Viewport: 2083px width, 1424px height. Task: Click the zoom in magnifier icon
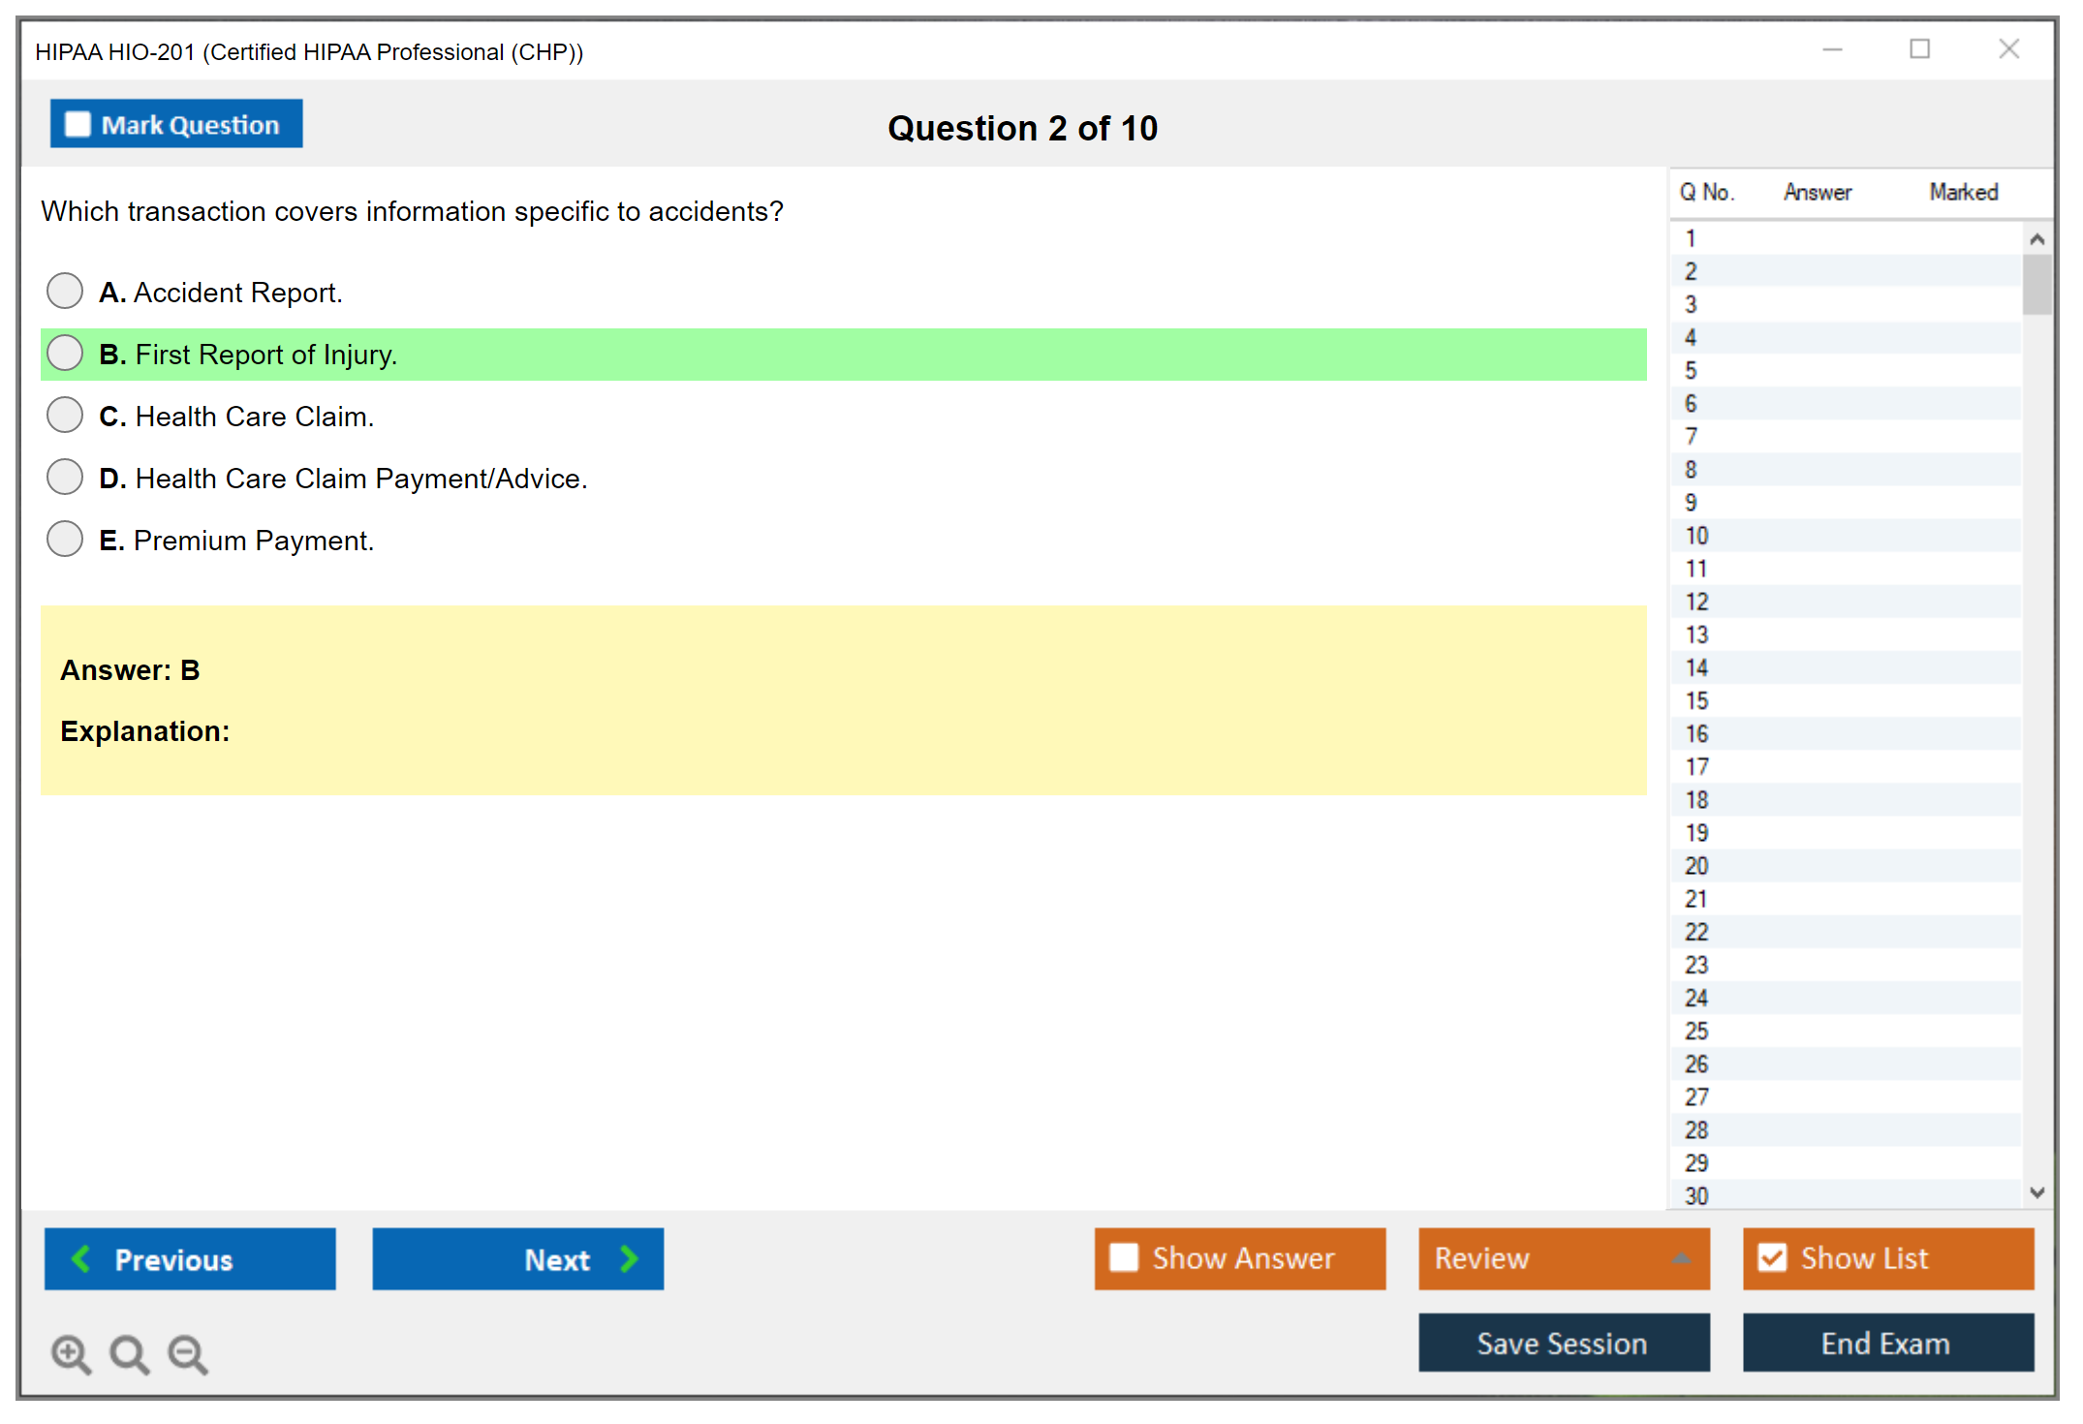(71, 1353)
